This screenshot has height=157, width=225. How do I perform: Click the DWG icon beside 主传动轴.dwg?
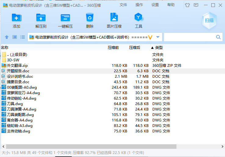[x=4, y=131]
